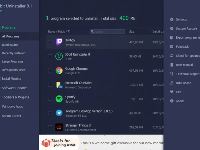Viewport: 200px width, 150px height.
Task: Open Software Updater section
Action: click(14, 88)
